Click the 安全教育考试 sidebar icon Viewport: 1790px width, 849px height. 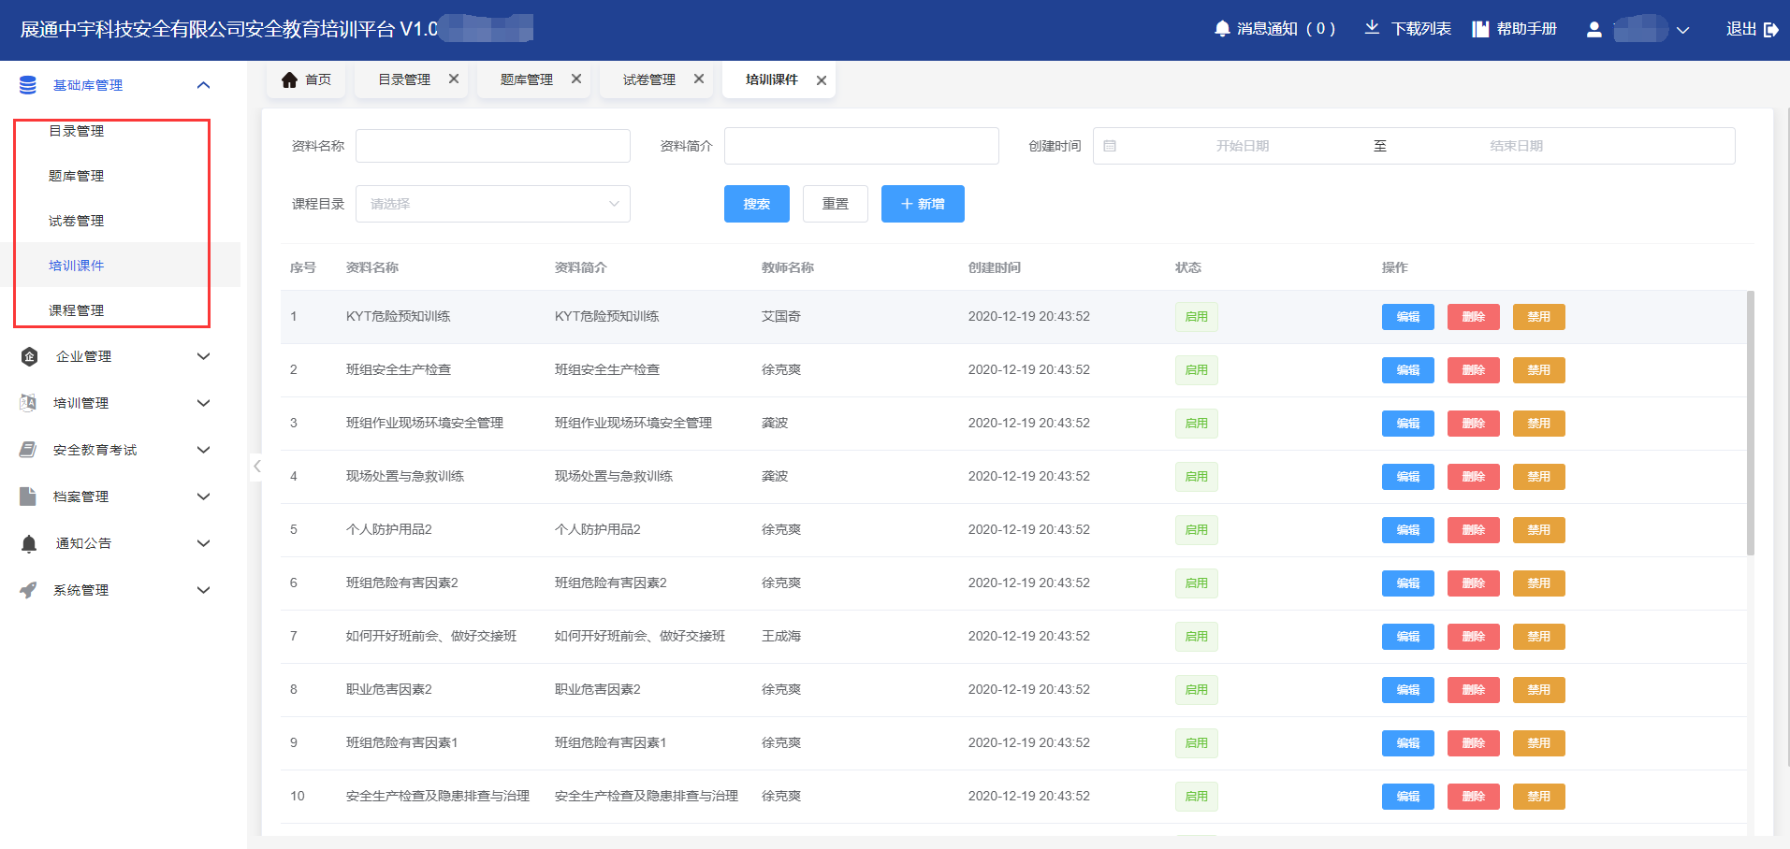pos(28,450)
